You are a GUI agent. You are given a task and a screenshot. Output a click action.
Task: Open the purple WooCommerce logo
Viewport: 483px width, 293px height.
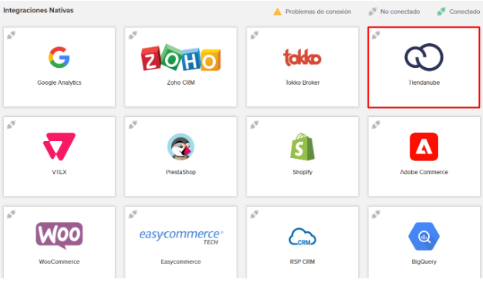coord(59,235)
